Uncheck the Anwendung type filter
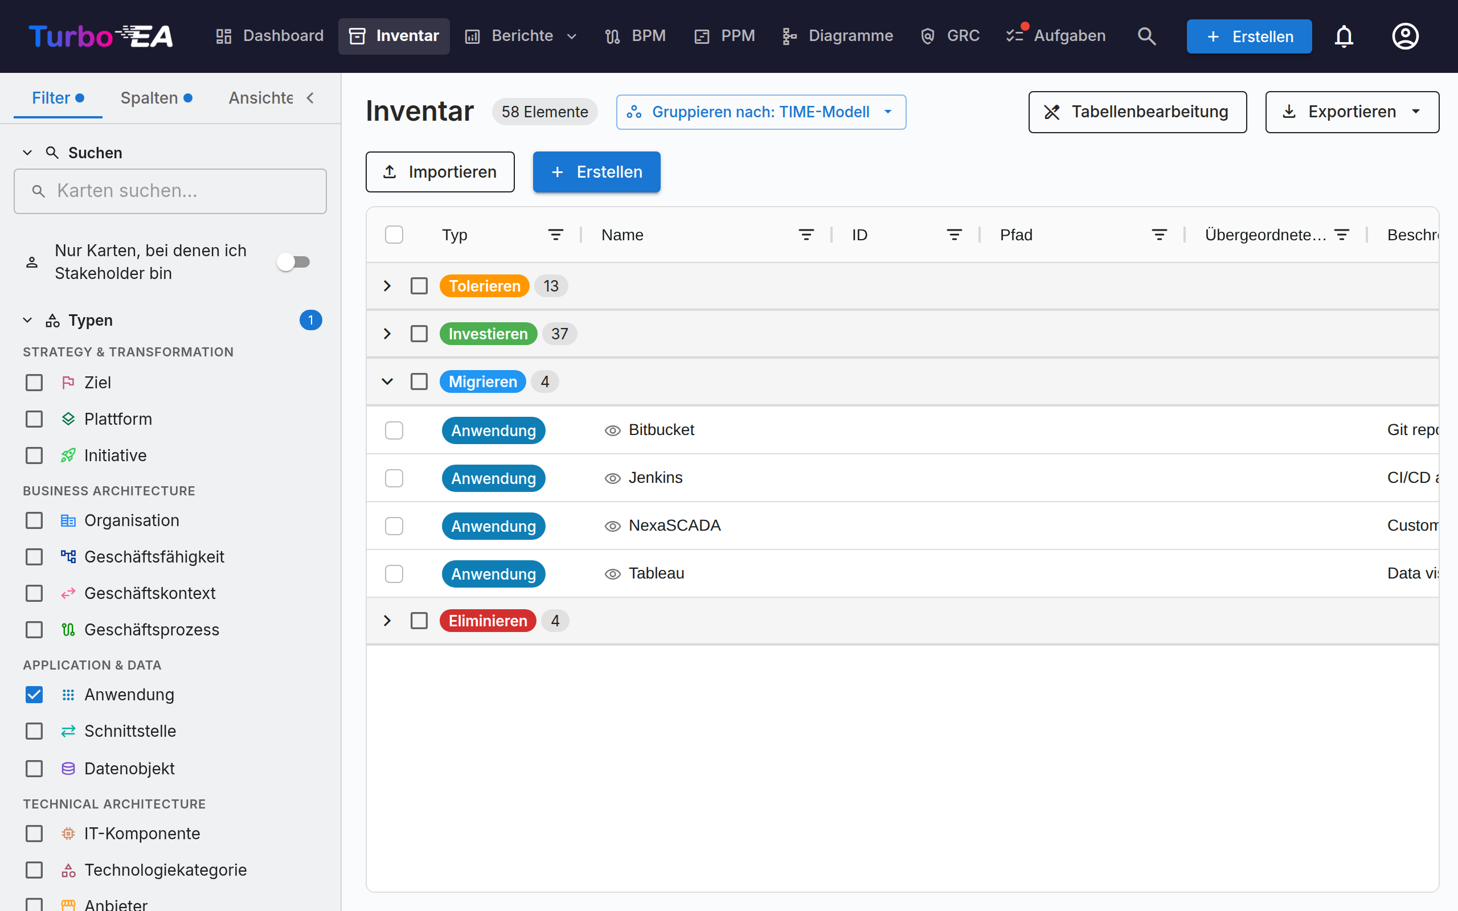Viewport: 1458px width, 911px height. click(34, 695)
